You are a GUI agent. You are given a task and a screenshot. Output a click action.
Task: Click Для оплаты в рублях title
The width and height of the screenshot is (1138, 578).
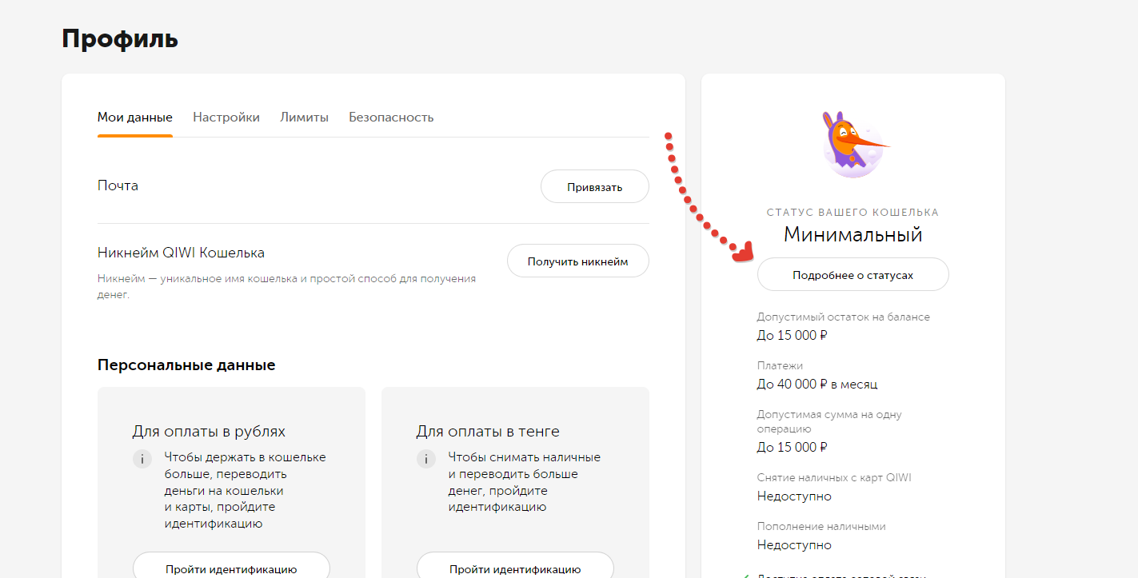click(209, 432)
